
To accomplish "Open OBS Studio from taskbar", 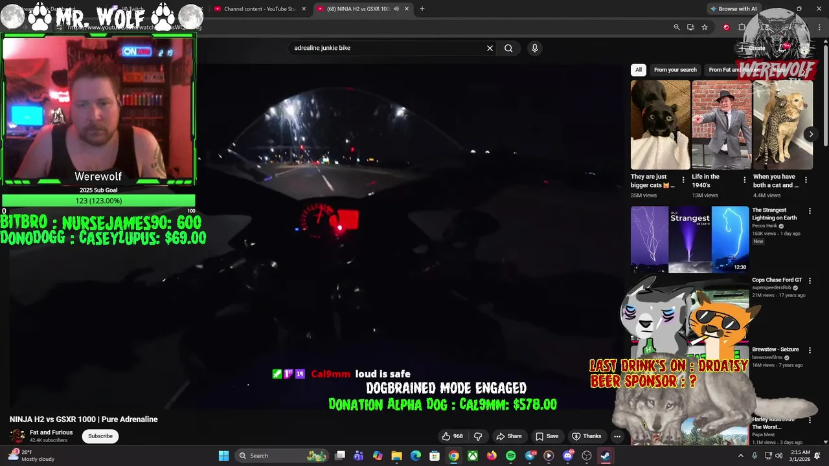I will tap(587, 456).
